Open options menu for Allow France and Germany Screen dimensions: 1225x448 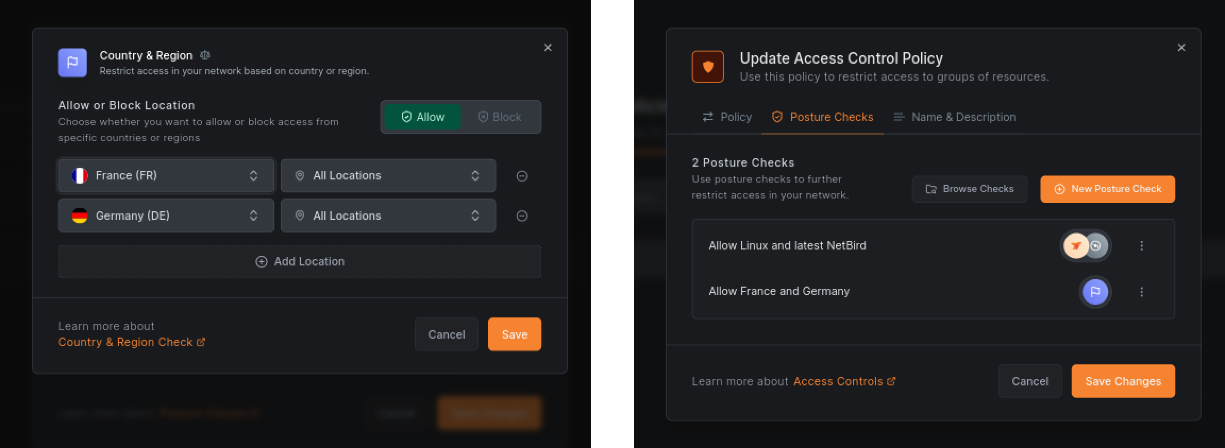click(1141, 291)
